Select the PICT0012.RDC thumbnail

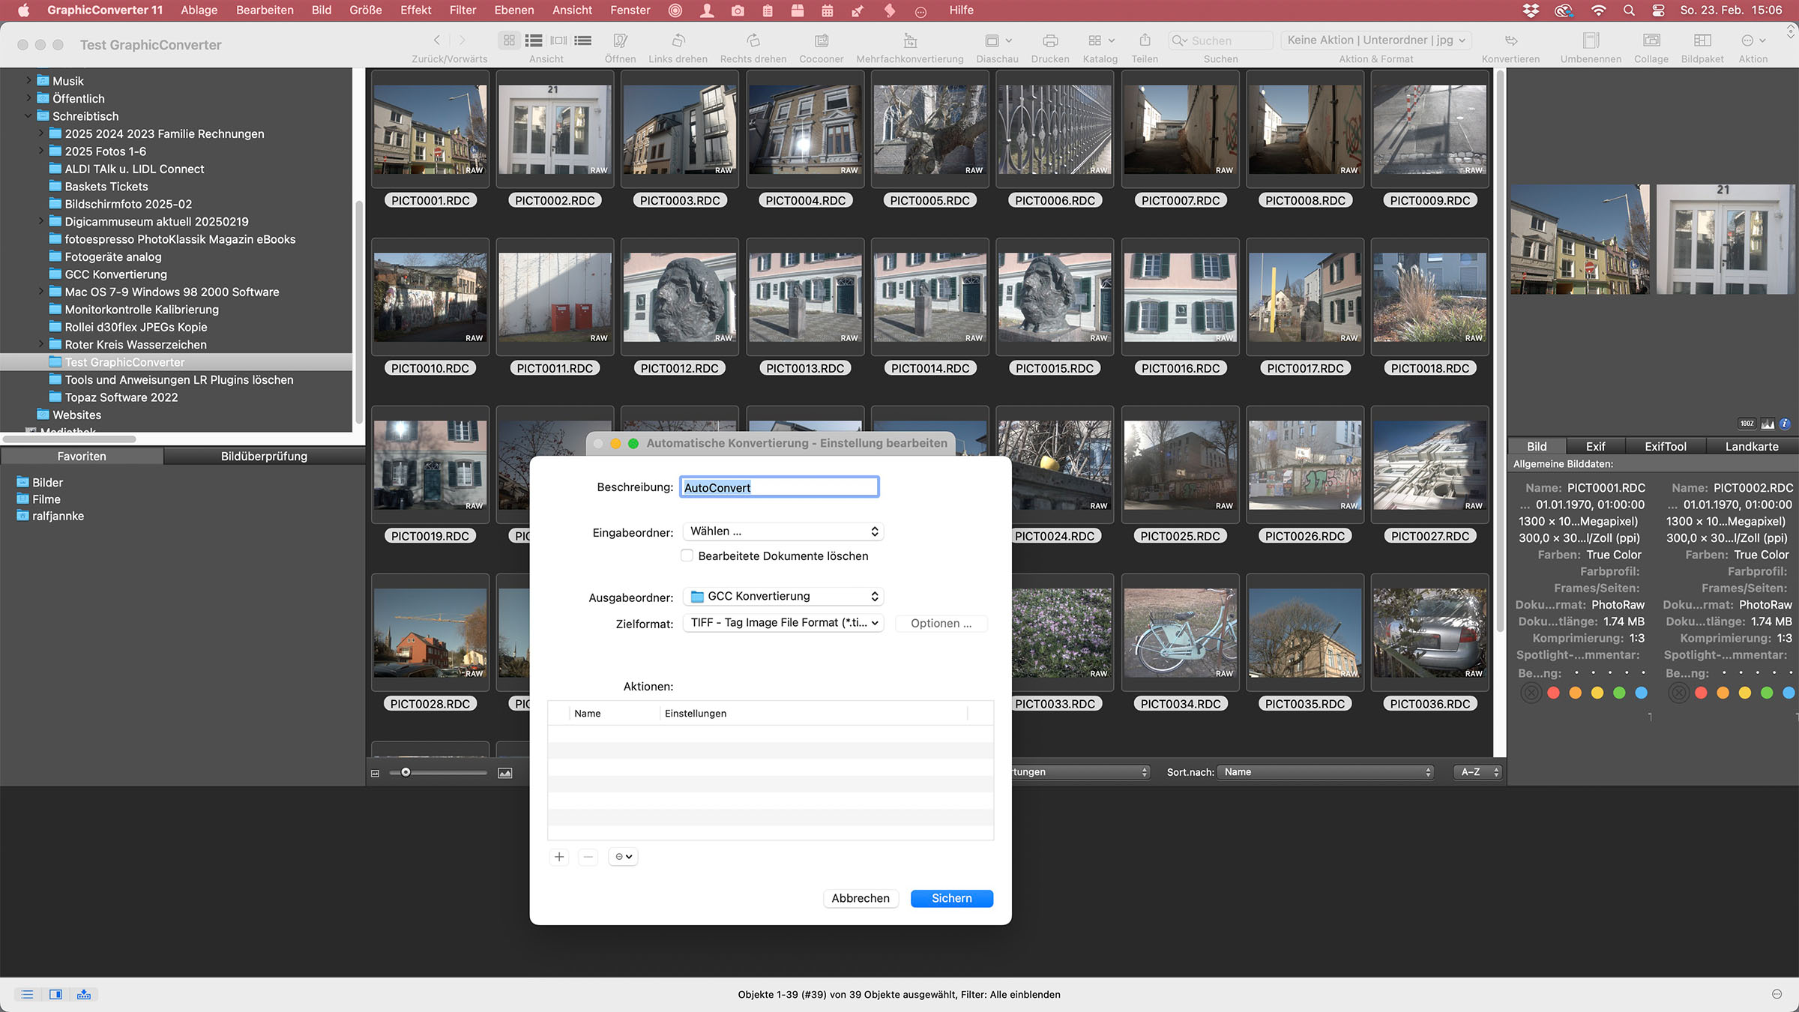680,298
